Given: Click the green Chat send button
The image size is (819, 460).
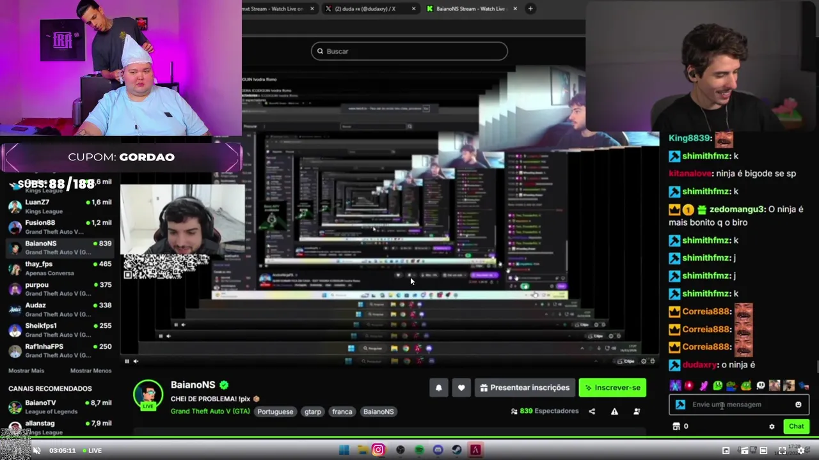Looking at the screenshot, I should [x=796, y=426].
